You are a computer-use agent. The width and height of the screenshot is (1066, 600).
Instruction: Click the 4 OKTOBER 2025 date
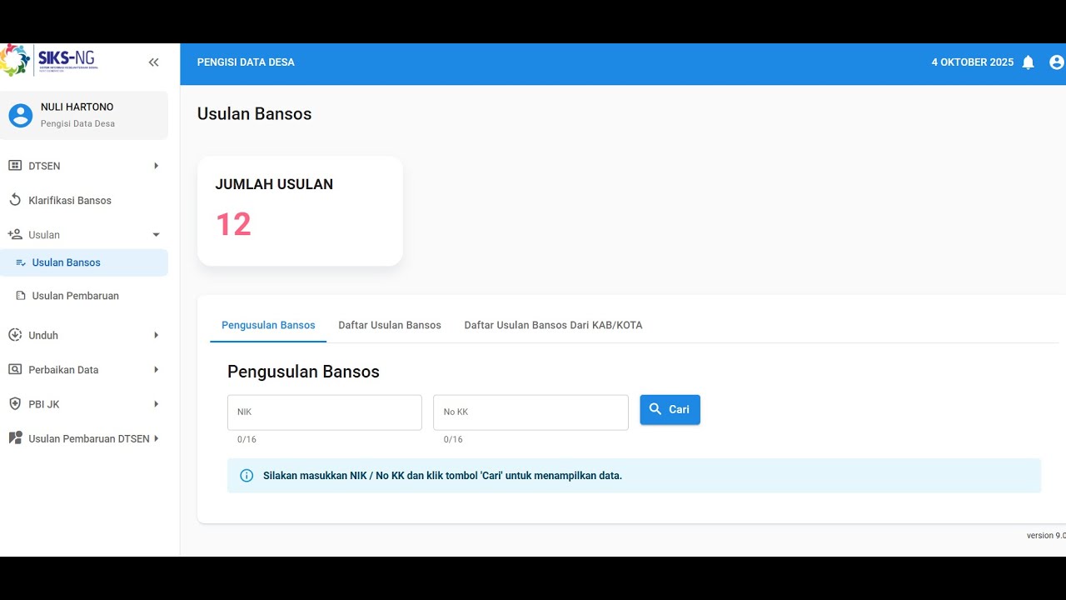pyautogui.click(x=972, y=62)
